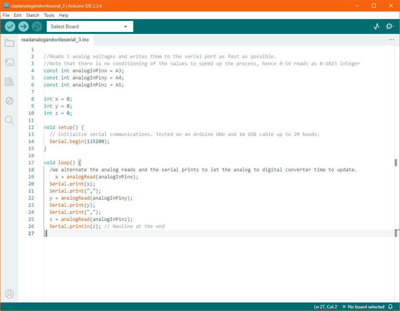Image resolution: width=400 pixels, height=311 pixels.
Task: Open the Search sidebar magnifier icon
Action: [x=9, y=120]
